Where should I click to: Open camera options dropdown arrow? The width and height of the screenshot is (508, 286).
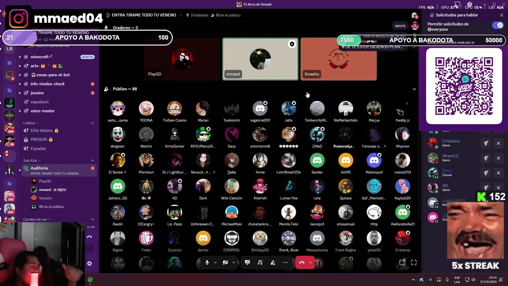tap(234, 263)
